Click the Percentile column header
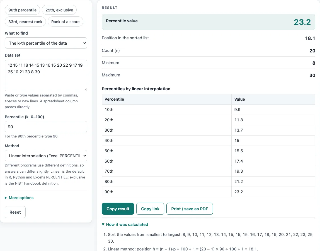320x251 pixels. point(166,99)
